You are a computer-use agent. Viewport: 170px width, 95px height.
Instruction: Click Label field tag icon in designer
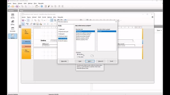click(31, 24)
